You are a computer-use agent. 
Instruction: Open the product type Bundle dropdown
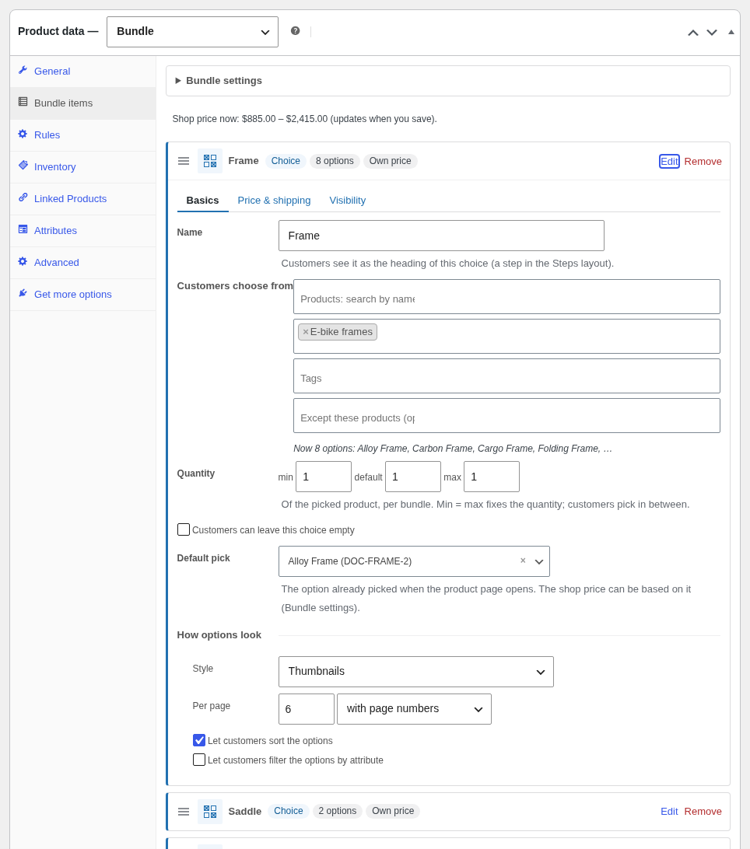click(x=192, y=32)
